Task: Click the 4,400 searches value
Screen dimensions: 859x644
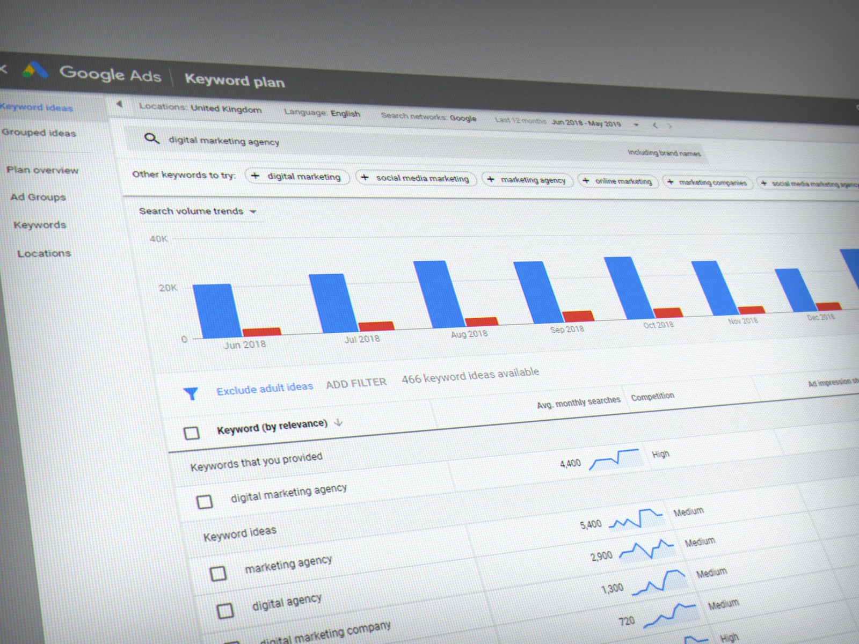Action: [570, 463]
